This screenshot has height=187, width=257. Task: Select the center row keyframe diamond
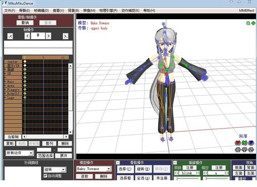point(25,61)
